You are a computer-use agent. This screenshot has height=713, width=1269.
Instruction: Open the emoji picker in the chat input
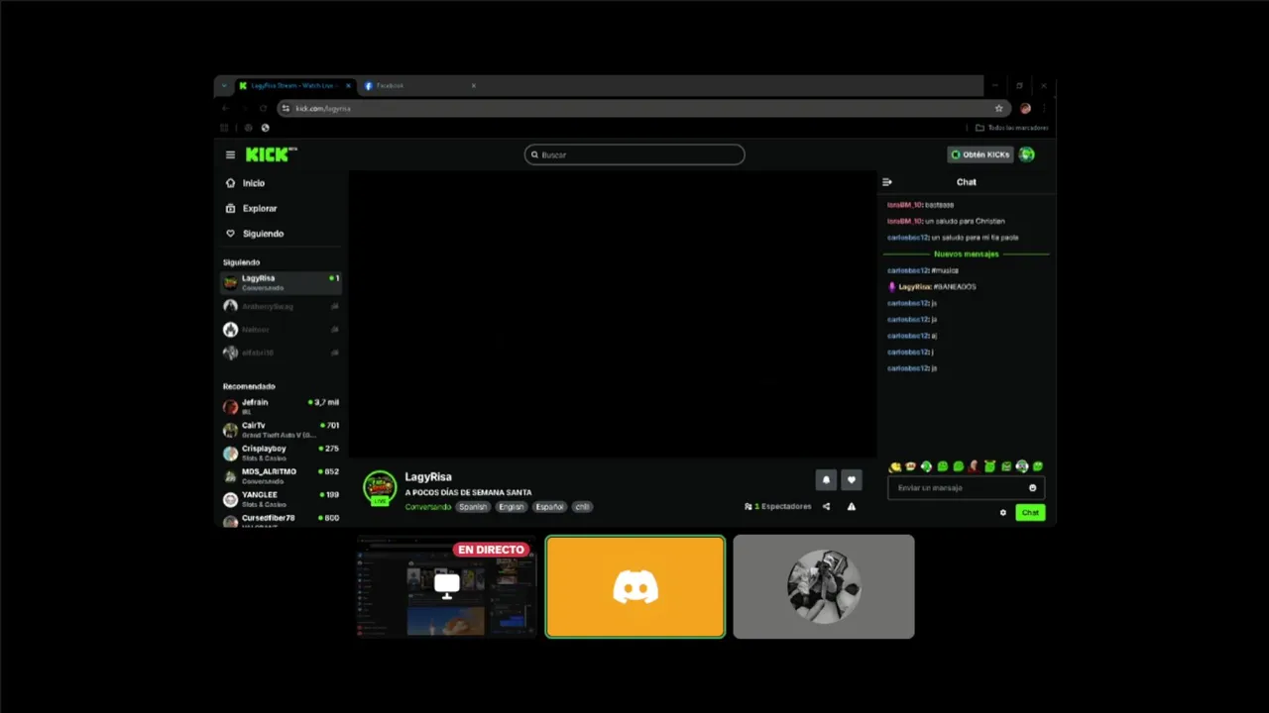1033,488
